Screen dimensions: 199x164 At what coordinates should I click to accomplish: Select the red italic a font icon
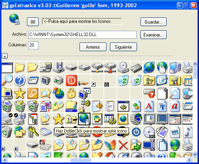pos(175,106)
